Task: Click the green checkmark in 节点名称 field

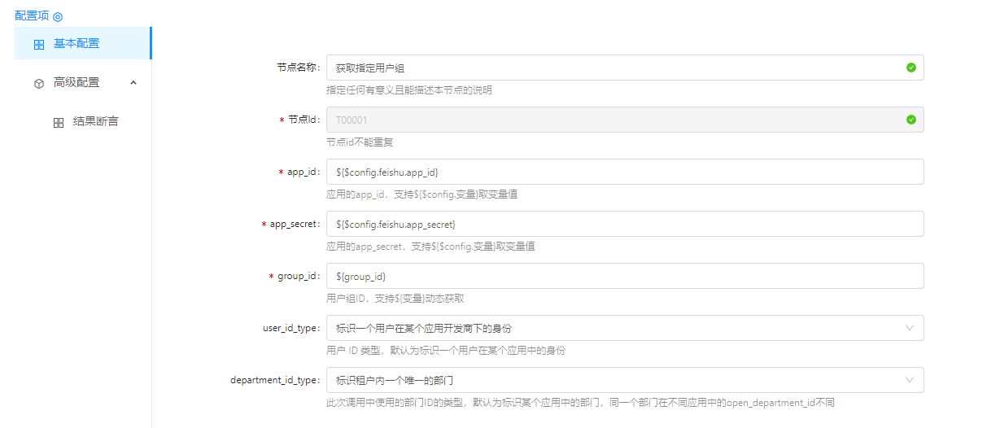Action: coord(911,68)
